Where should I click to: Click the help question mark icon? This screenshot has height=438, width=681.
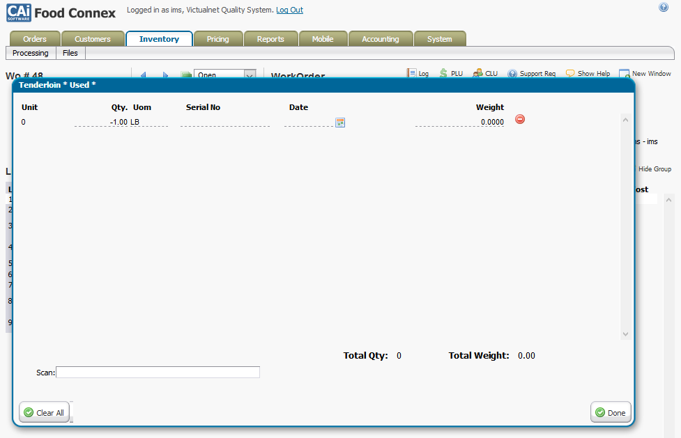click(x=663, y=7)
